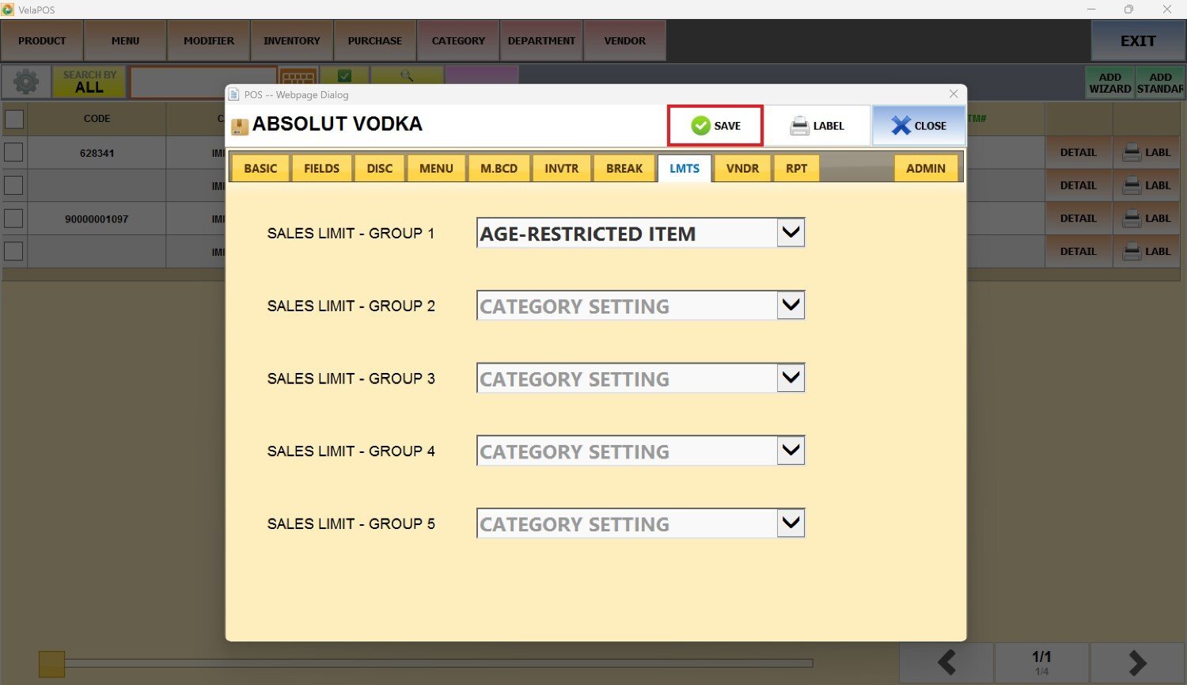Click the magnifying glass search button
The image size is (1187, 685).
(407, 76)
